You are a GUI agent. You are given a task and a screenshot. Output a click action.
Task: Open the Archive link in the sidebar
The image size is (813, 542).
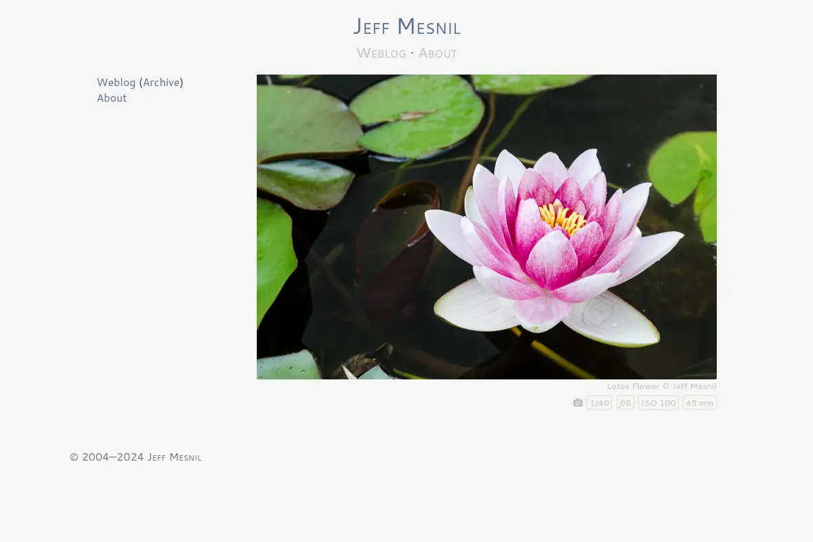161,82
